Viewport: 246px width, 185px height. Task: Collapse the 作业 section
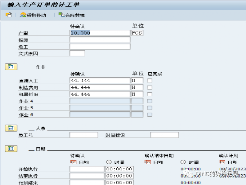point(11,67)
